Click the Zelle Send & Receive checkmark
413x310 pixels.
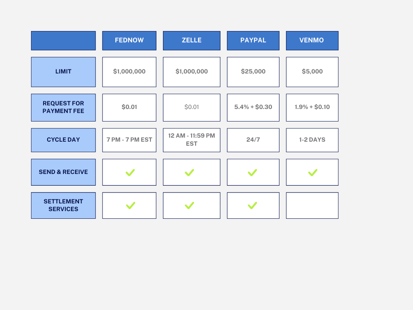click(x=190, y=173)
